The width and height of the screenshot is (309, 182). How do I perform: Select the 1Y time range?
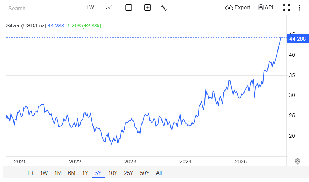click(85, 173)
